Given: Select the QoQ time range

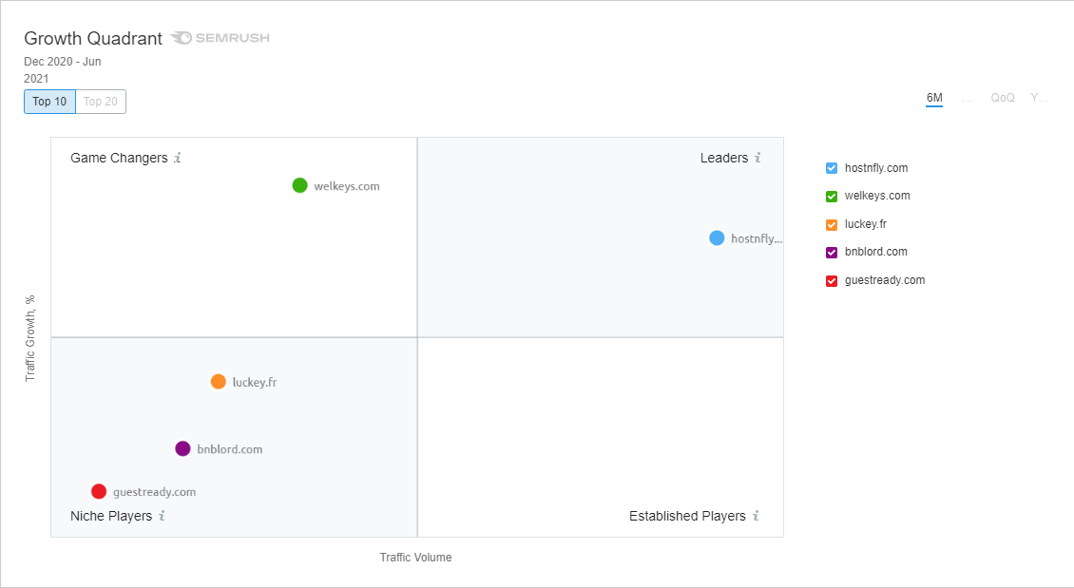Looking at the screenshot, I should pos(1003,98).
